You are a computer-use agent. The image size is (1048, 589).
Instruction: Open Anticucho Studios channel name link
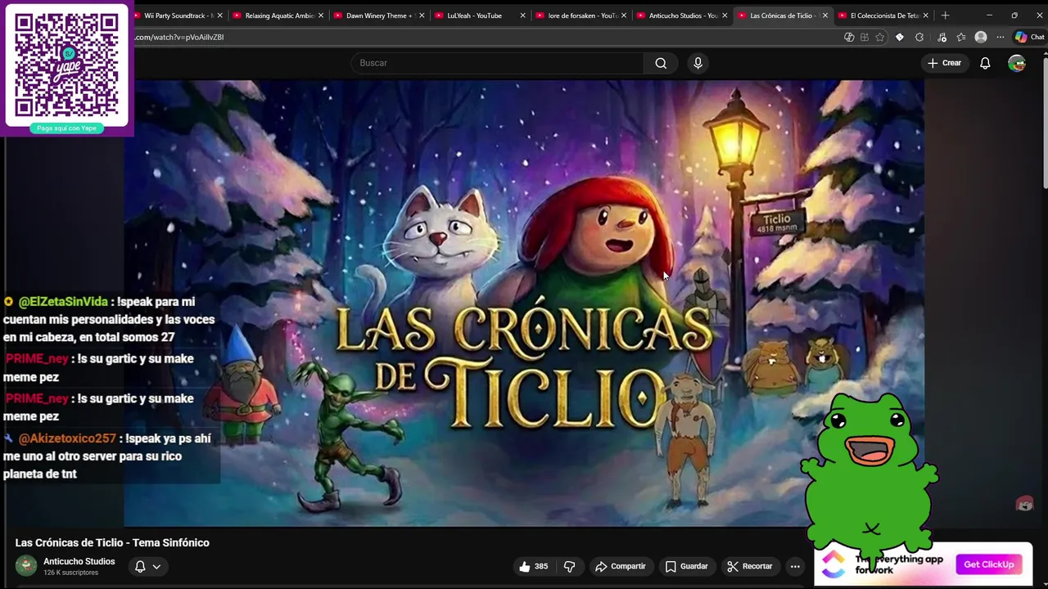click(x=79, y=561)
